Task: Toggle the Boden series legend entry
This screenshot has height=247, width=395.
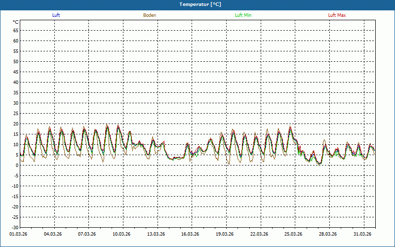Action: [150, 15]
